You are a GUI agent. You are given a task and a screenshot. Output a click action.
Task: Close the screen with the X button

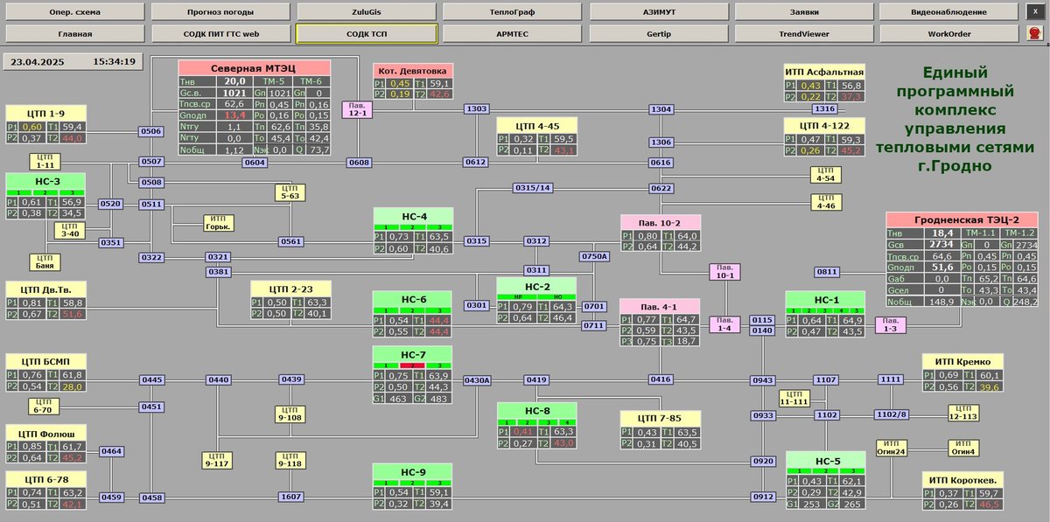(x=1034, y=11)
